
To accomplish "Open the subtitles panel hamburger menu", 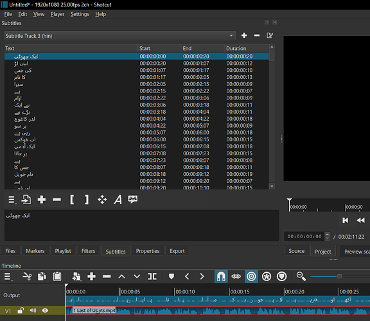I will coord(12,200).
